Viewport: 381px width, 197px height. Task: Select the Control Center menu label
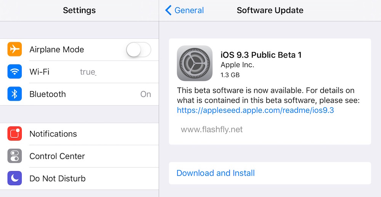[x=57, y=156]
